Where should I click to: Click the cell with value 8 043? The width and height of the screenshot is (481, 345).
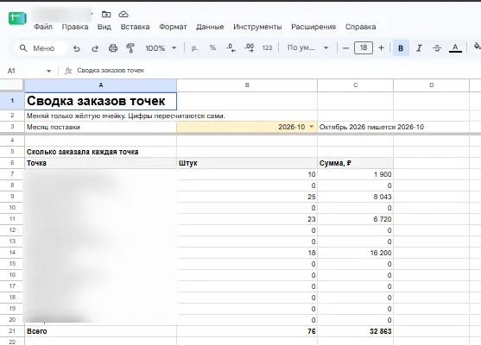click(x=355, y=197)
